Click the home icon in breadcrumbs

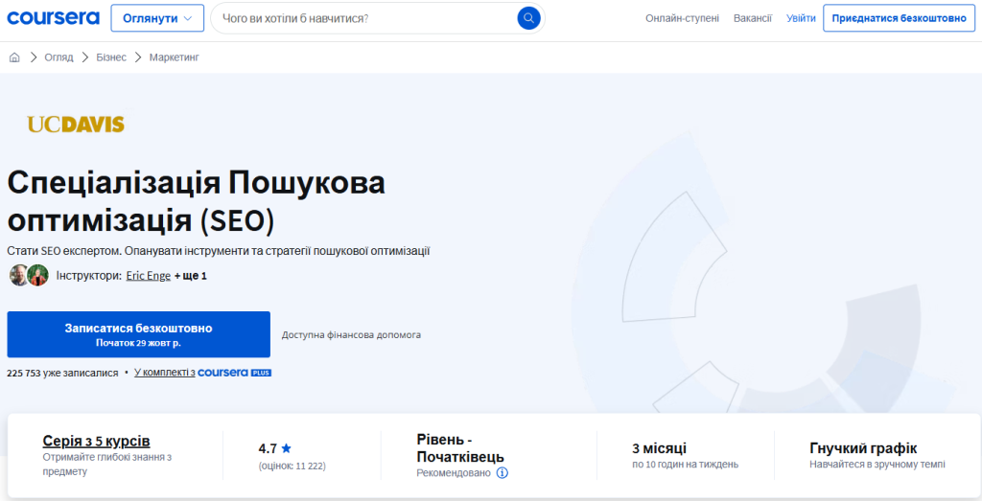click(14, 57)
